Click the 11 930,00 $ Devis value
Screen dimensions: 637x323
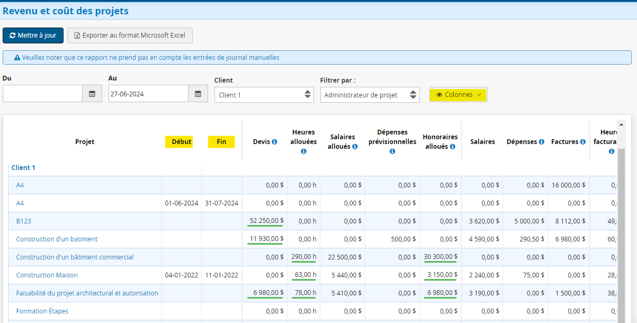click(266, 239)
